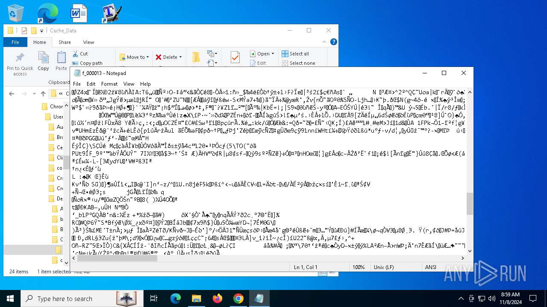
Task: Open the Notepad Help menu
Action: [x=145, y=84]
